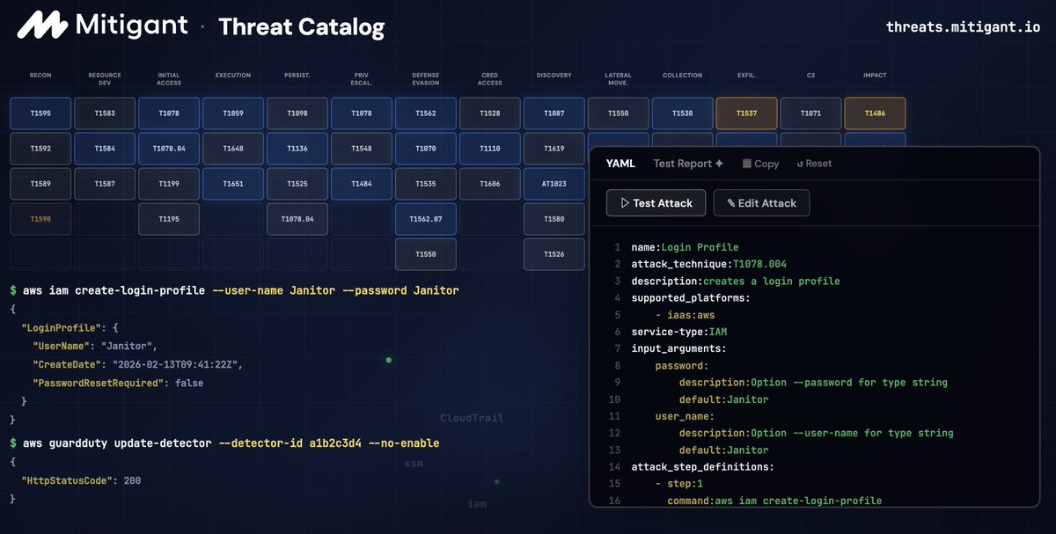This screenshot has width=1056, height=534.
Task: Select the orange T1590 recon cell
Action: coord(40,219)
